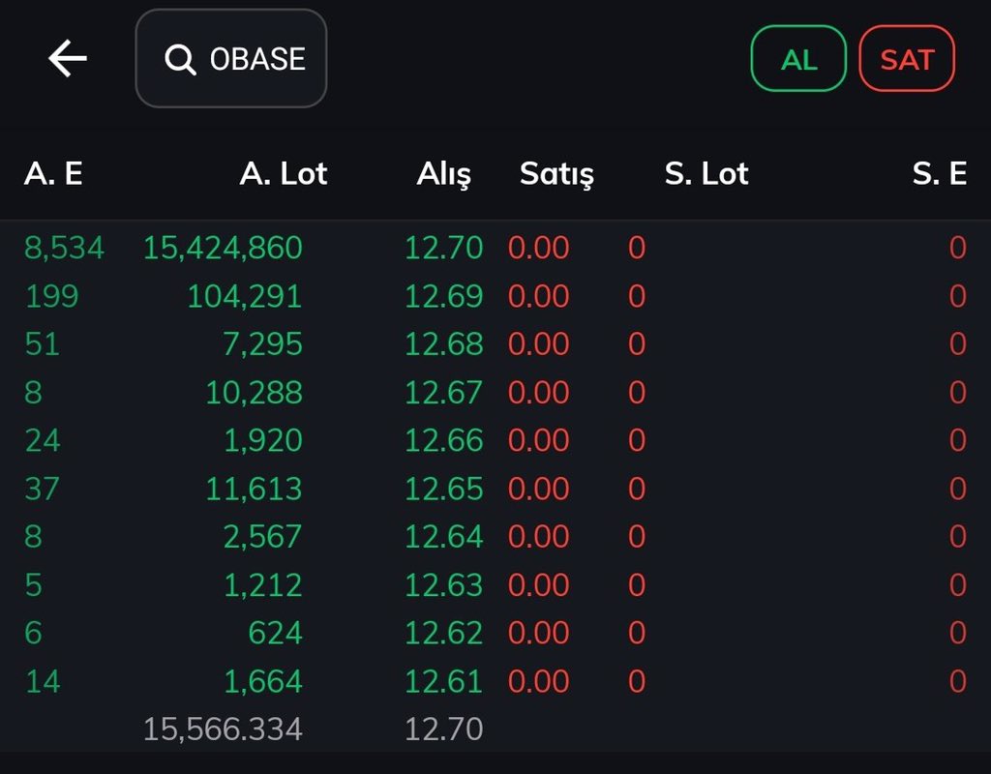The height and width of the screenshot is (774, 991).
Task: Select order count 24
Action: (43, 440)
